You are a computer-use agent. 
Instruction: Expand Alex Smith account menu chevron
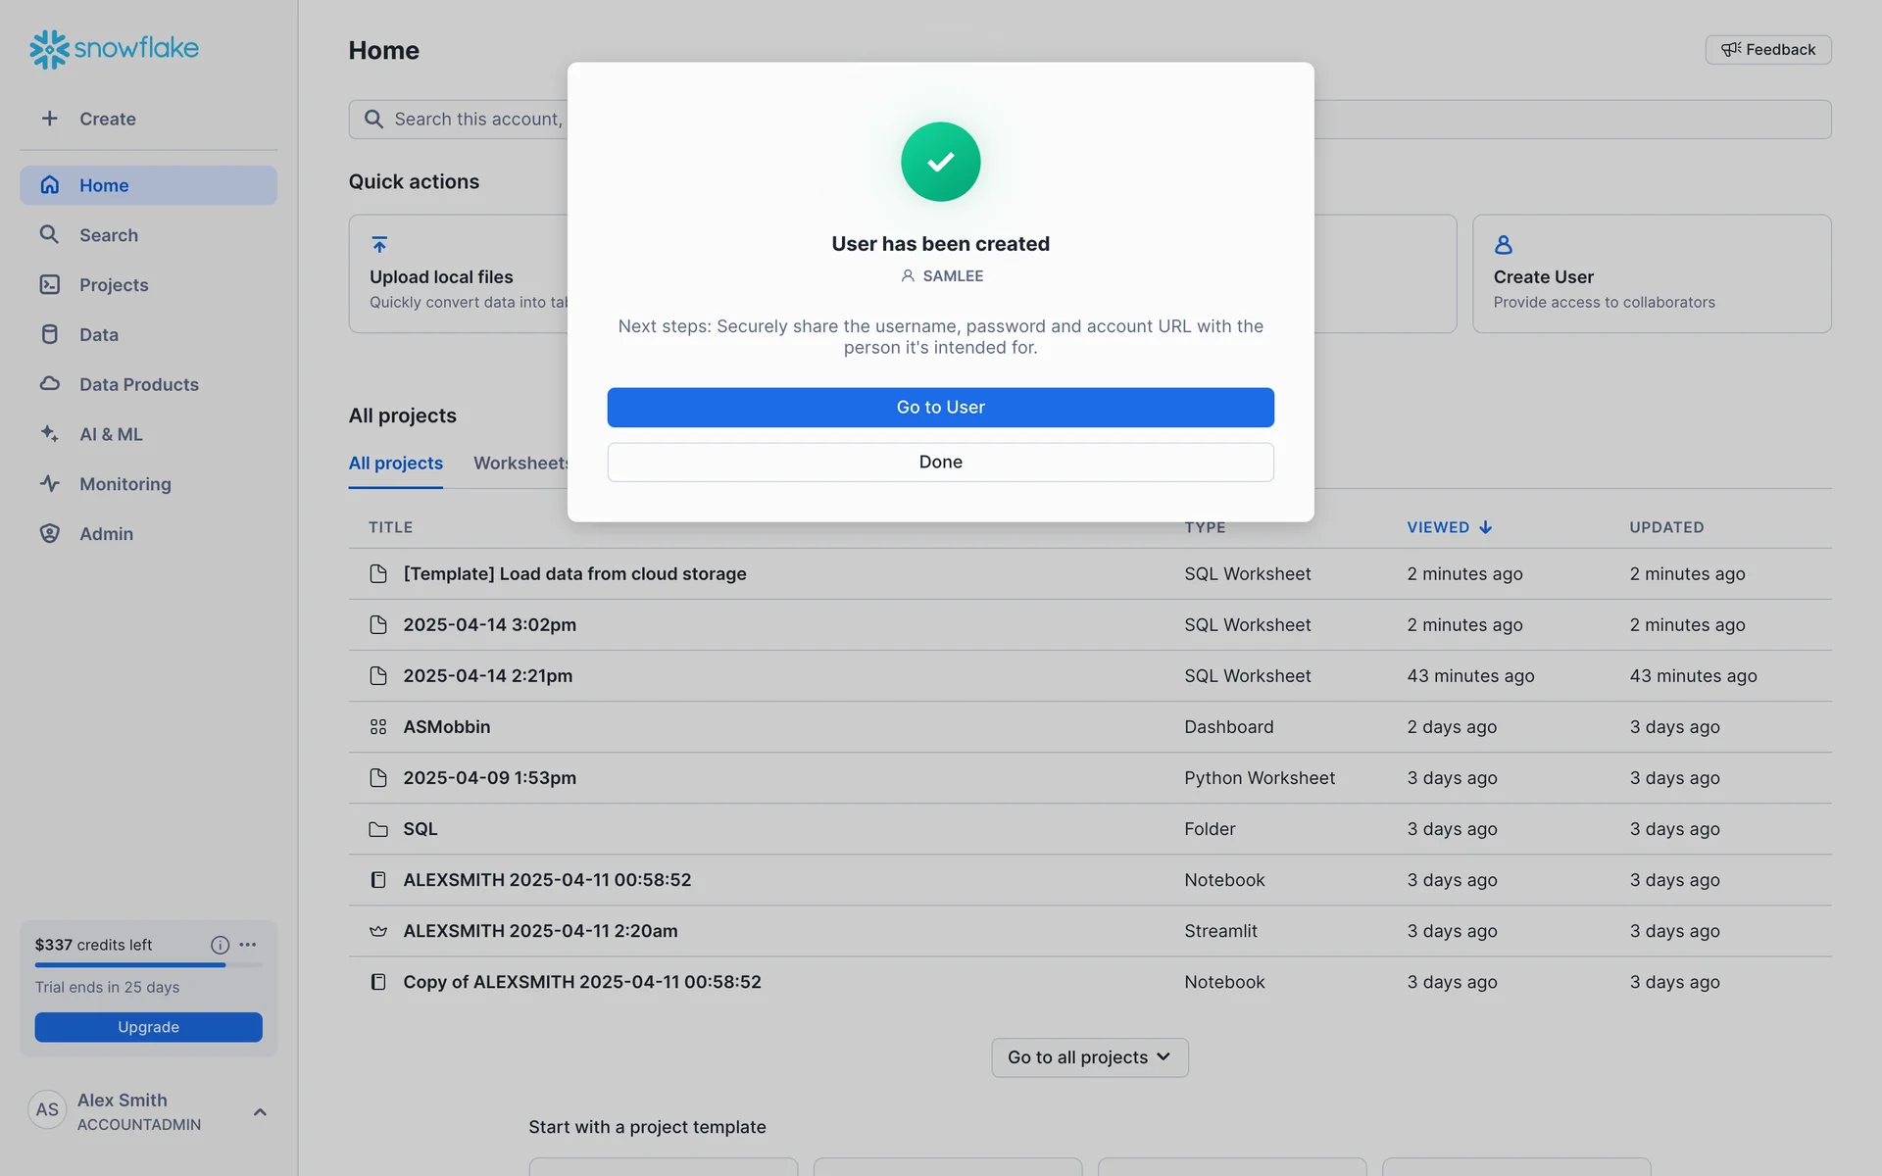[260, 1111]
